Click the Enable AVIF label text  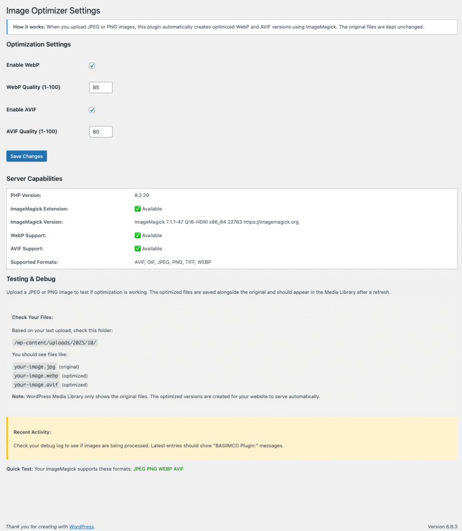click(21, 109)
